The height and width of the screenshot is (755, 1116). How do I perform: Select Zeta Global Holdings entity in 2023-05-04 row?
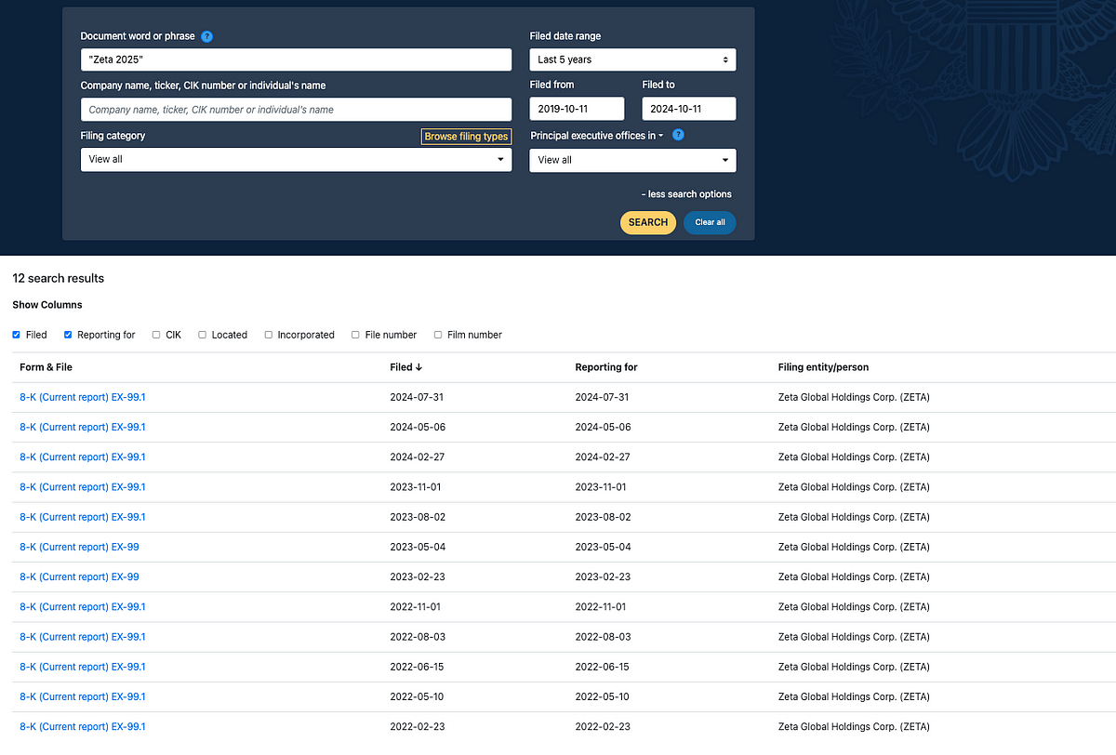tap(854, 547)
